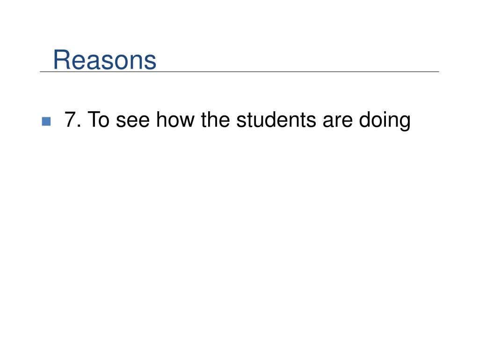Click the letter "w" in "how"
The width and height of the screenshot is (479, 359).
(x=187, y=122)
